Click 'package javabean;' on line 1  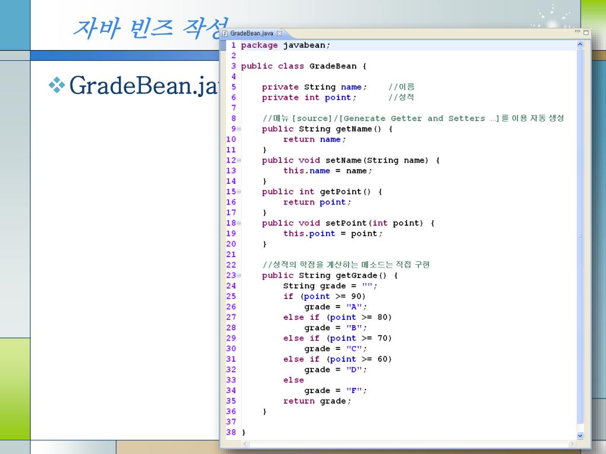286,45
